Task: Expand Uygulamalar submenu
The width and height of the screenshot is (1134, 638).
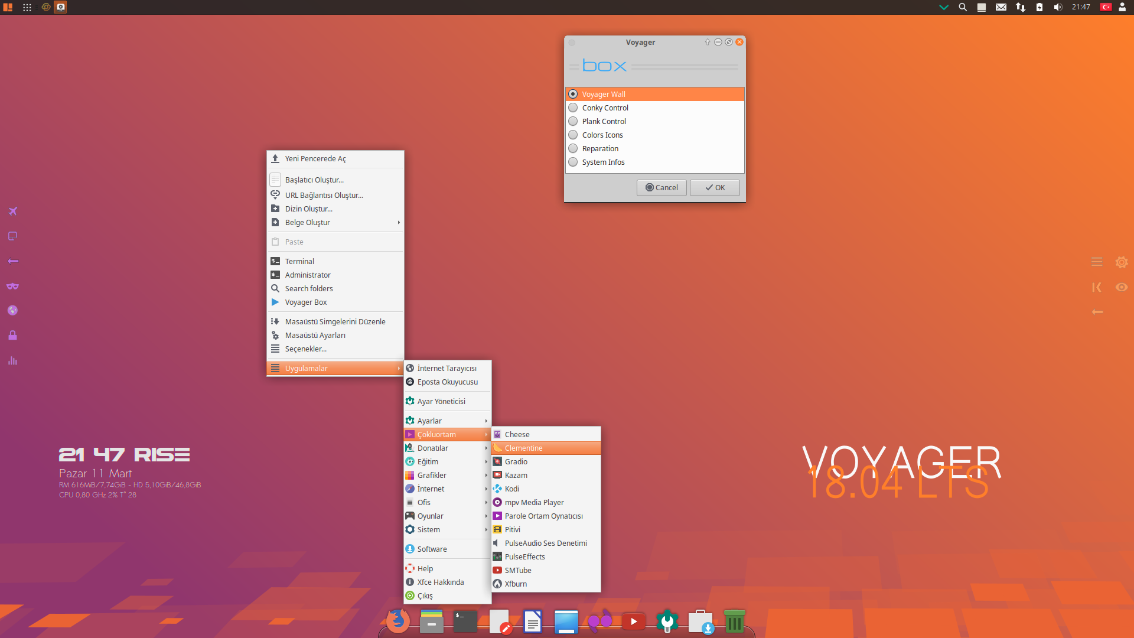Action: (x=335, y=368)
